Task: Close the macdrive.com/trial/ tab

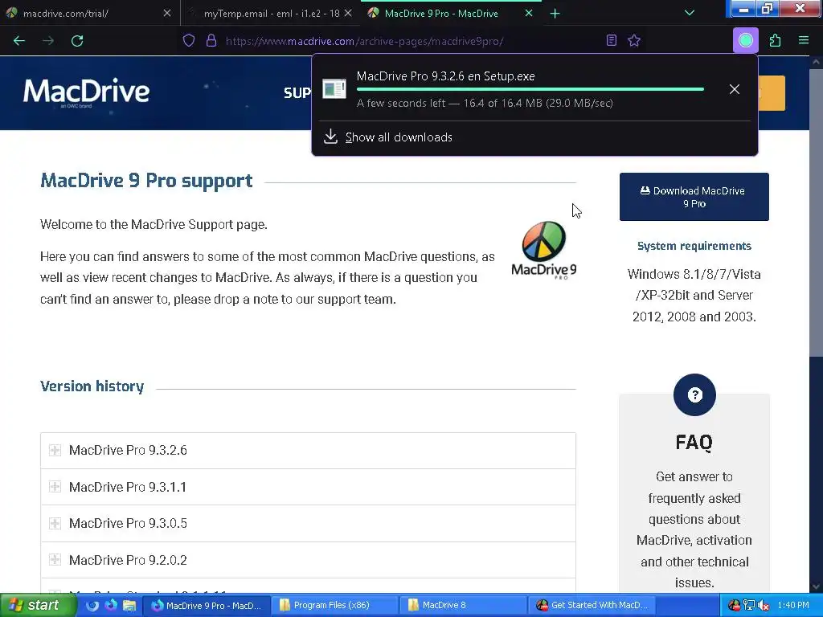Action: 167,13
